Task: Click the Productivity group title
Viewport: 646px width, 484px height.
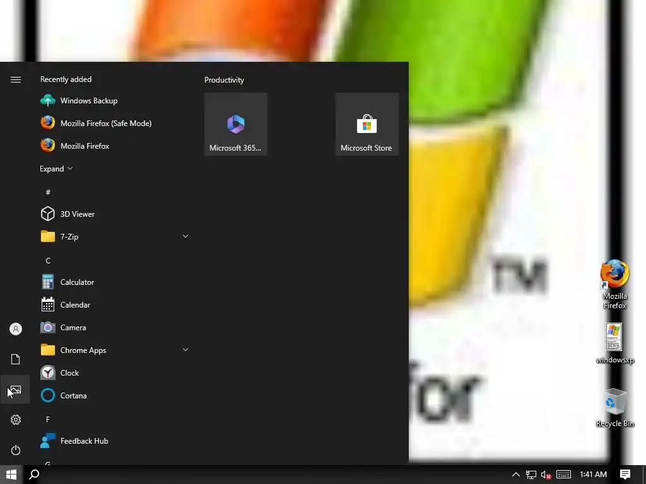Action: (224, 80)
